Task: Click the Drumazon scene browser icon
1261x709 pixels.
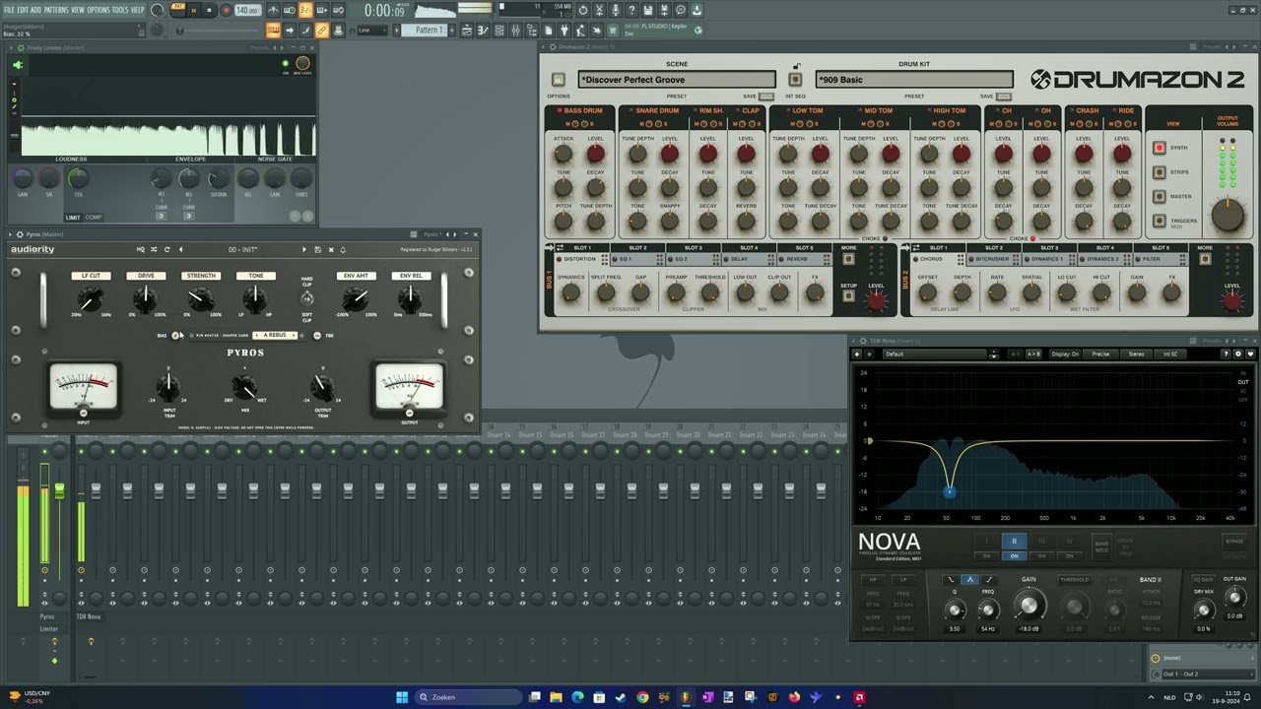Action: pyautogui.click(x=558, y=80)
